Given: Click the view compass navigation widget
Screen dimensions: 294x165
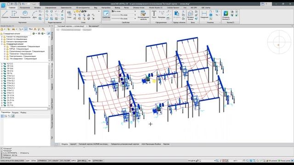Looking at the screenshot, I should [279, 42].
